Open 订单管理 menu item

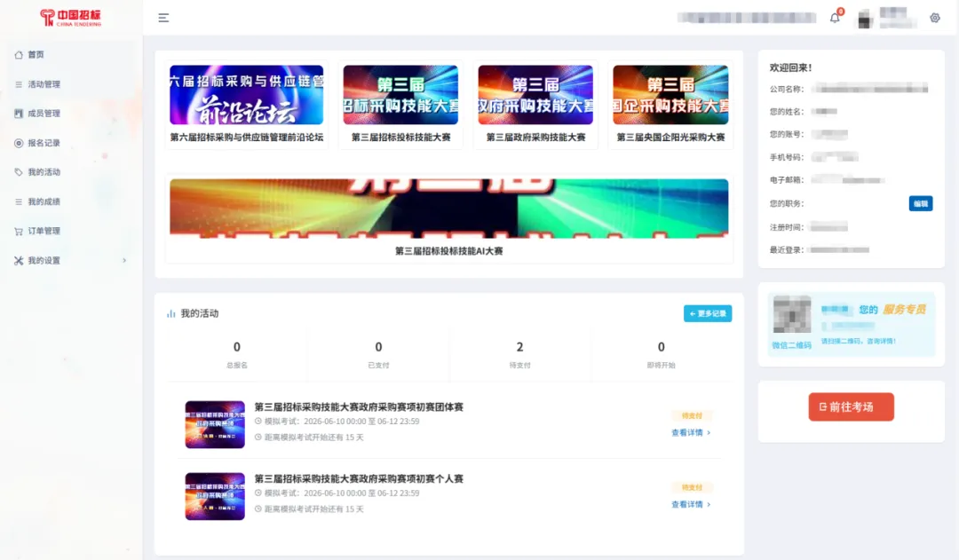[44, 231]
